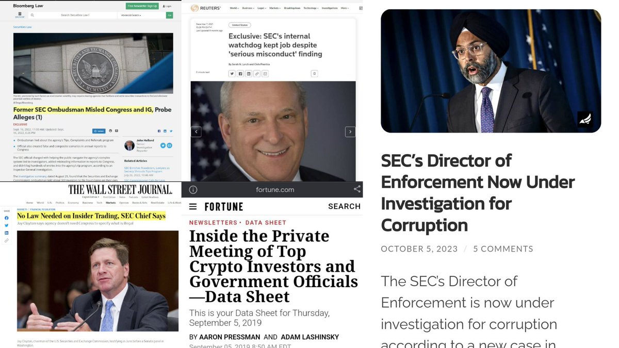Share Reuters article on Twitter

[232, 74]
